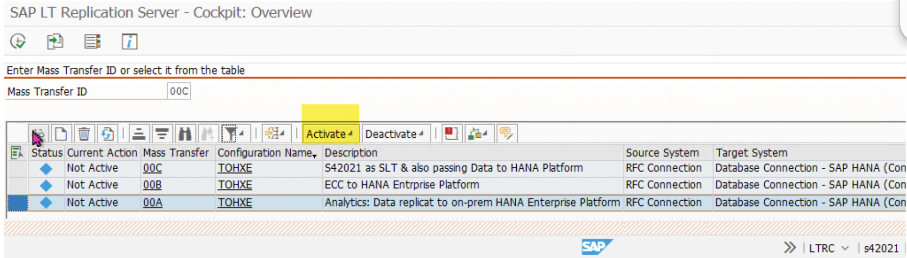Select the row selector for 00C

click(x=18, y=168)
